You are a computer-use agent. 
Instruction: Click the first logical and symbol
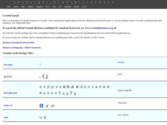[x=41, y=87]
